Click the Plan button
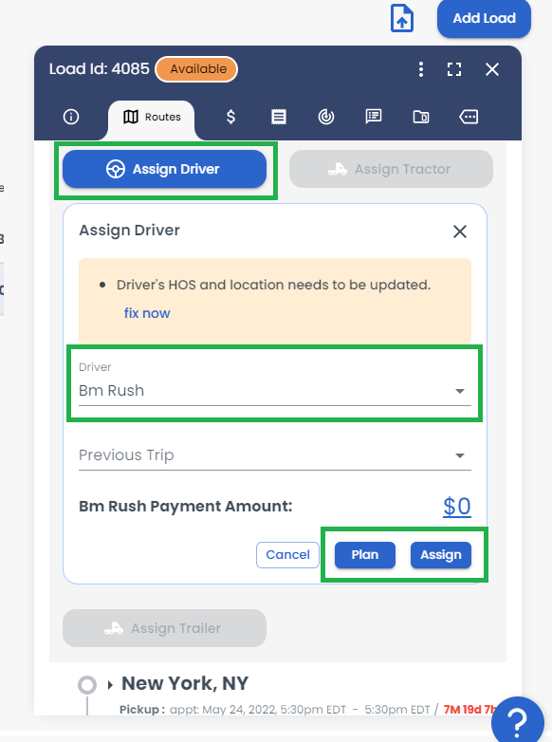Image resolution: width=552 pixels, height=742 pixels. click(x=365, y=555)
